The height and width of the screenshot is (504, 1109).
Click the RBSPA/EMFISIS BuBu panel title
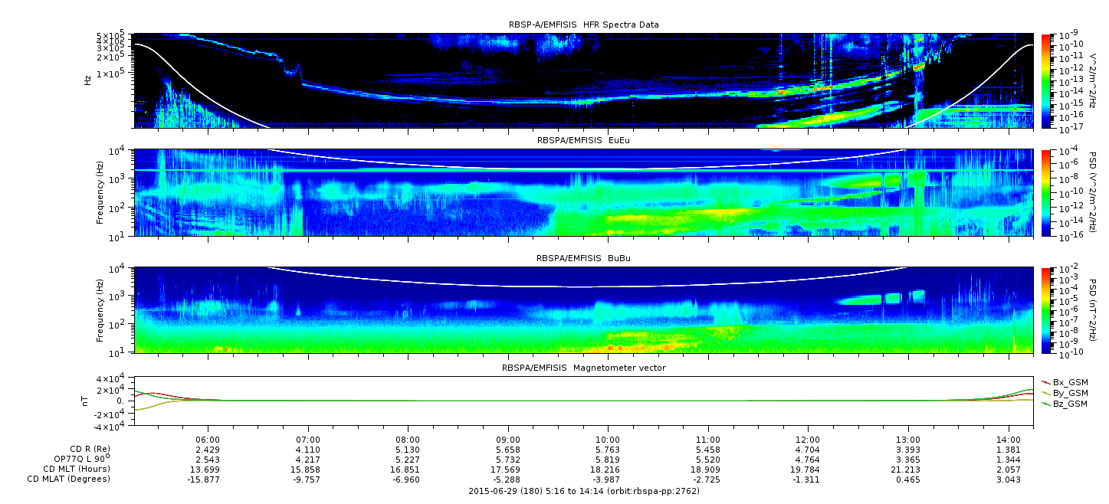pos(583,259)
